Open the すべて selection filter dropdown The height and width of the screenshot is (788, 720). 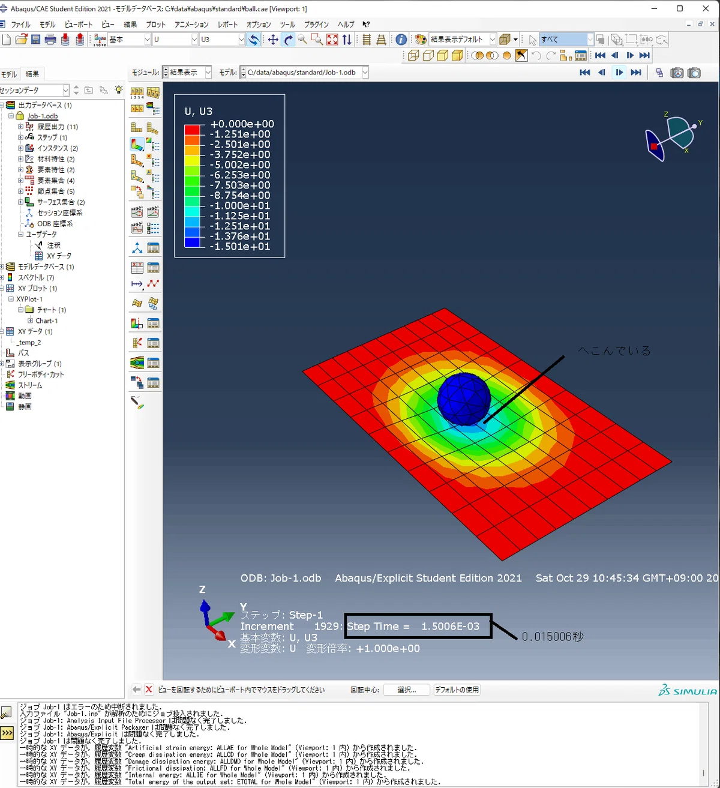click(x=590, y=40)
